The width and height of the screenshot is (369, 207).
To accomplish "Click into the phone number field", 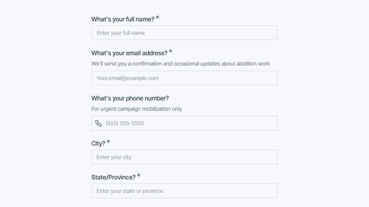I will pyautogui.click(x=184, y=123).
